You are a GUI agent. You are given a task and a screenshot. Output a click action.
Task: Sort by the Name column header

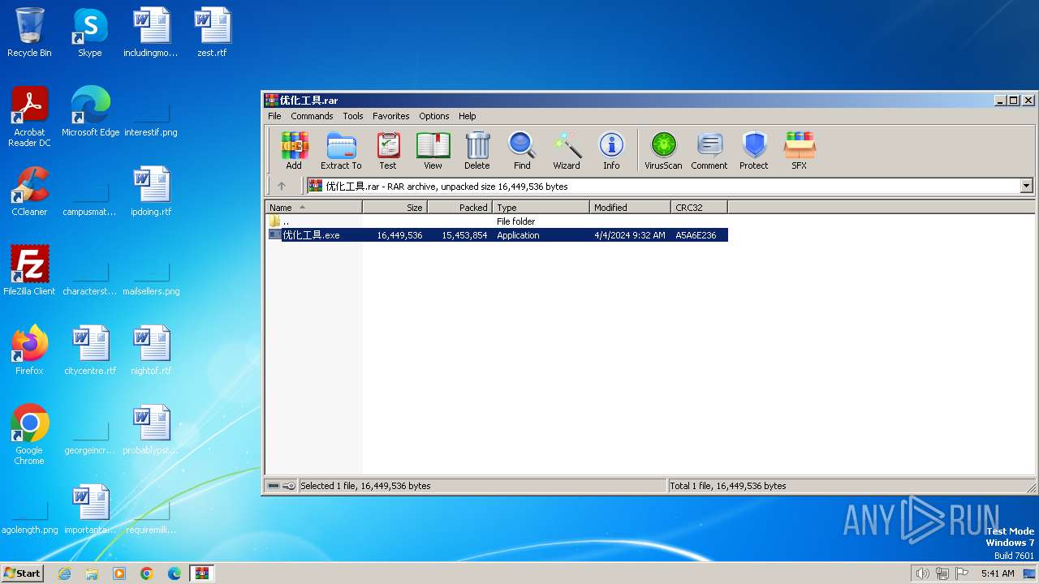tap(313, 208)
